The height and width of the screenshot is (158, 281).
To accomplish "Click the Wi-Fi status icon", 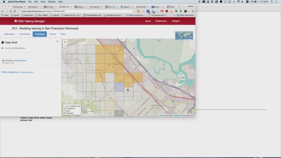I will (x=238, y=2).
